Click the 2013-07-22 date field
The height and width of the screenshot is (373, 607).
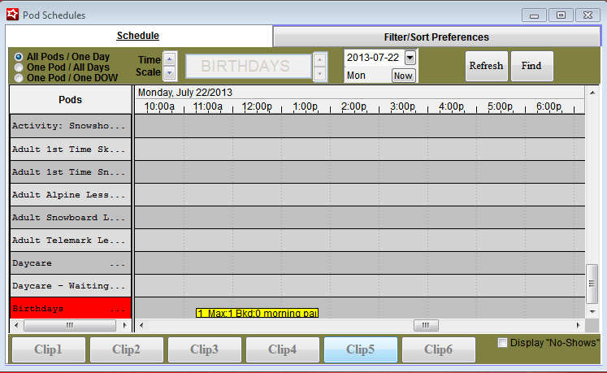pos(374,58)
